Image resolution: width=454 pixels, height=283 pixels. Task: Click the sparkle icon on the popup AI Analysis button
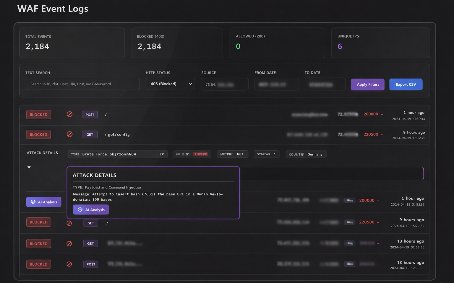(x=80, y=209)
